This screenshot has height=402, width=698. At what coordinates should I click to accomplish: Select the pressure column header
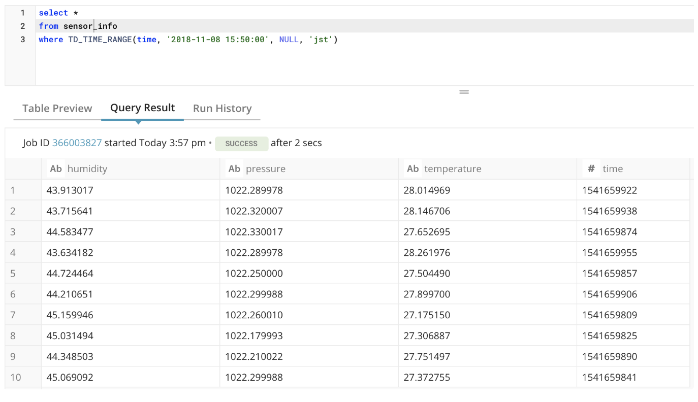[265, 169]
